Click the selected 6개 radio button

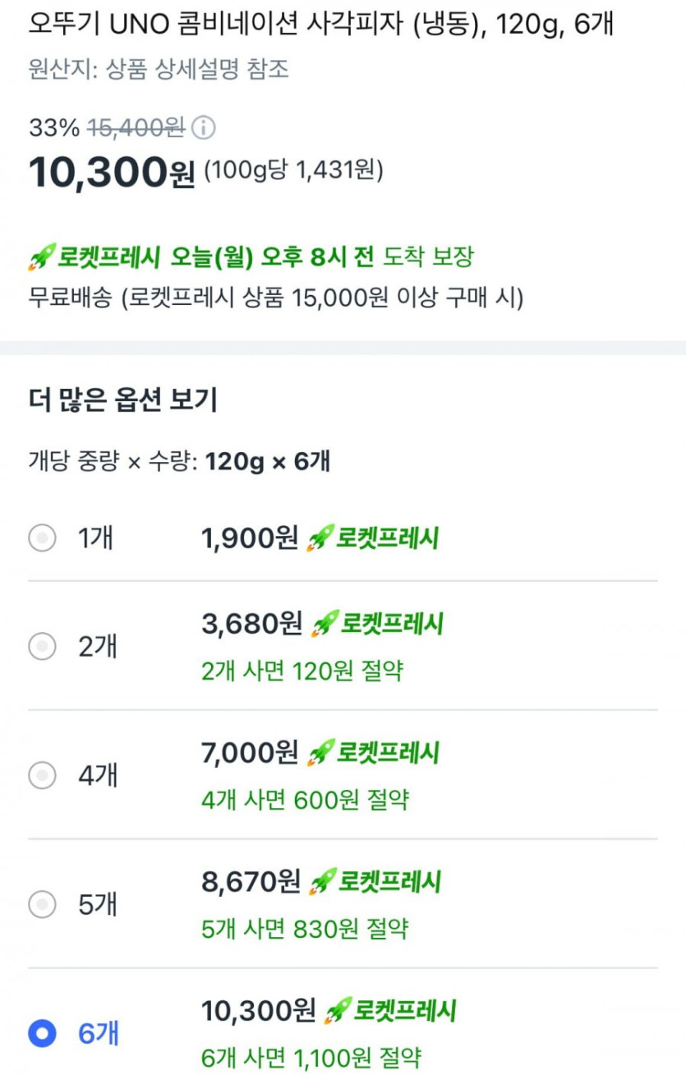pos(42,1033)
